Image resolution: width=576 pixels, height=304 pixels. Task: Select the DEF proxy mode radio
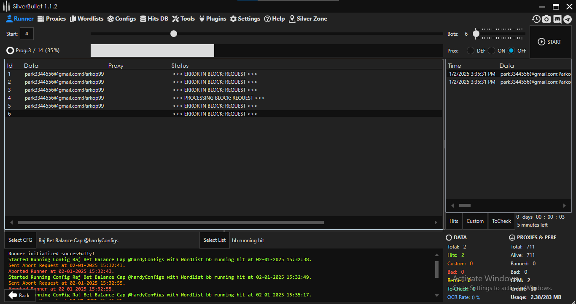click(470, 50)
